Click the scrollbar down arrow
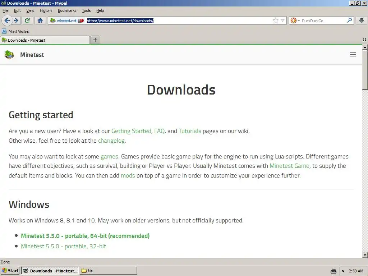Viewport: 368px width, 276px height. 365,255
